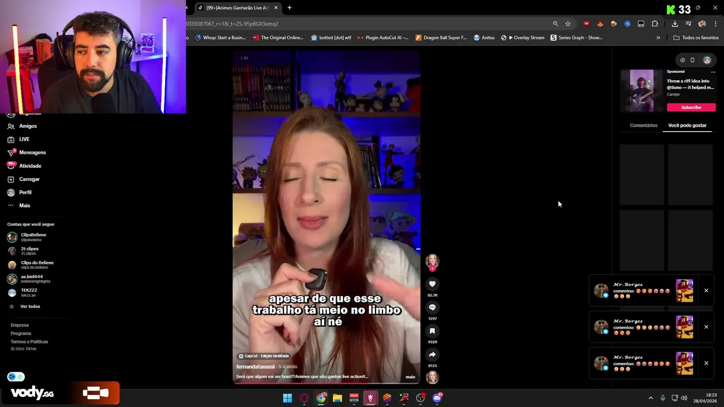Open File Explorer from the taskbar
The height and width of the screenshot is (407, 724).
click(x=337, y=398)
